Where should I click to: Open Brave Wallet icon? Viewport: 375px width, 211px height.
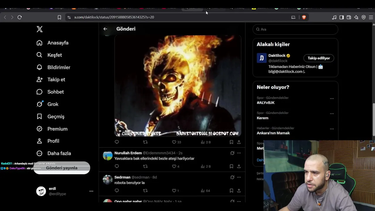(349, 17)
